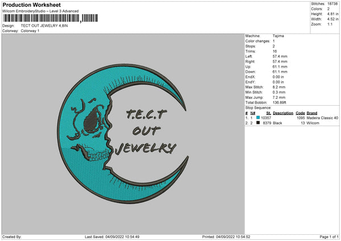Click the 'EndX:' label
Viewport: 341px width, 241px height.
pos(250,77)
